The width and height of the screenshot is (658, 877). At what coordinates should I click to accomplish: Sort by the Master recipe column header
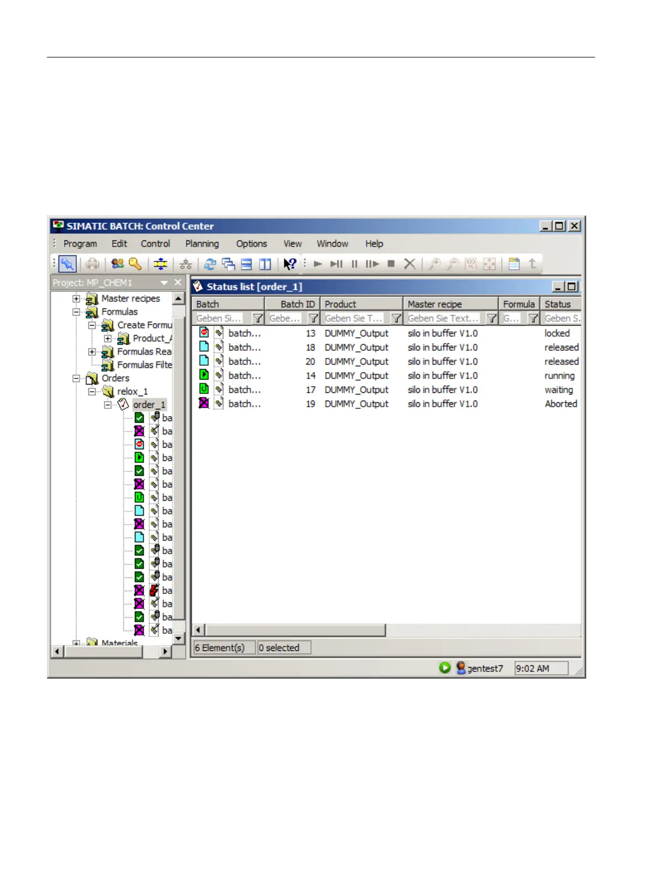tap(451, 304)
